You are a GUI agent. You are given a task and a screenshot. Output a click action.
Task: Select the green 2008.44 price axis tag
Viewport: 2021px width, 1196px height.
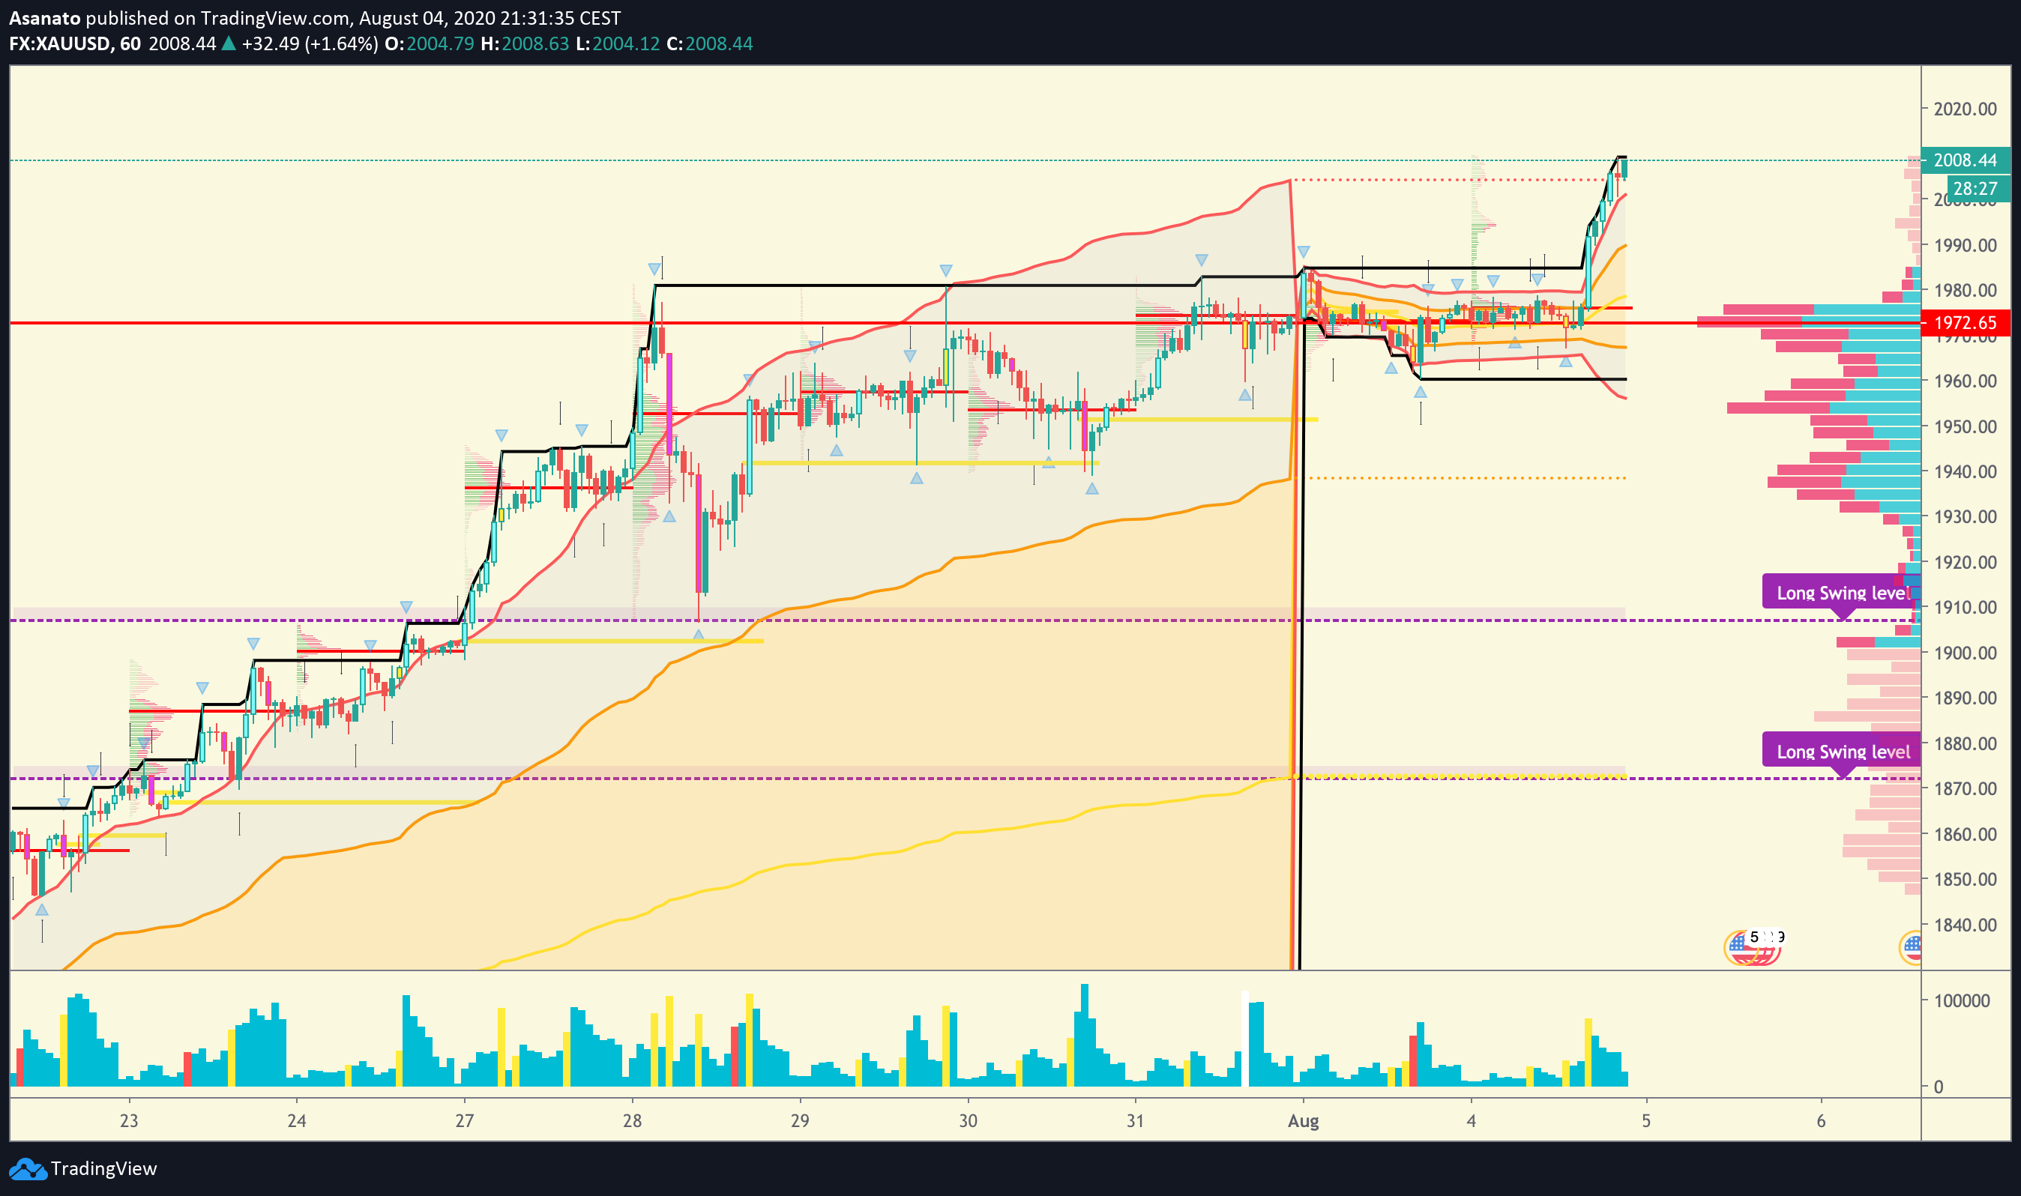click(x=1966, y=160)
